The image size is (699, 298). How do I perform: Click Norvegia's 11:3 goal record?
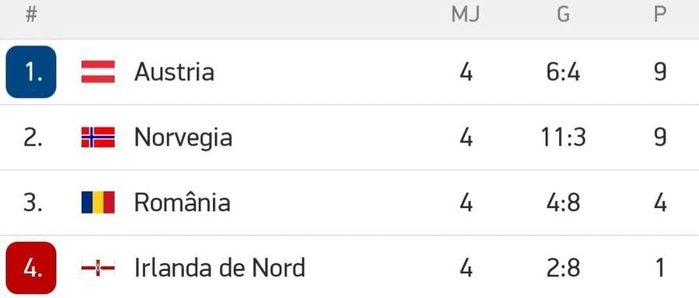coord(563,137)
